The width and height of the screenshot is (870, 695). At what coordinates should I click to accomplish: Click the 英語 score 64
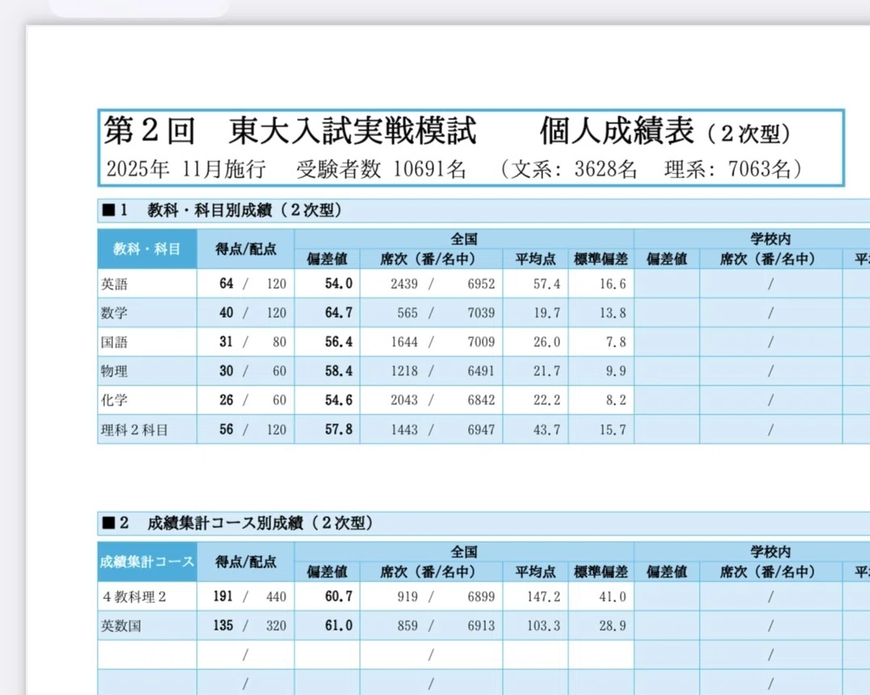point(226,284)
